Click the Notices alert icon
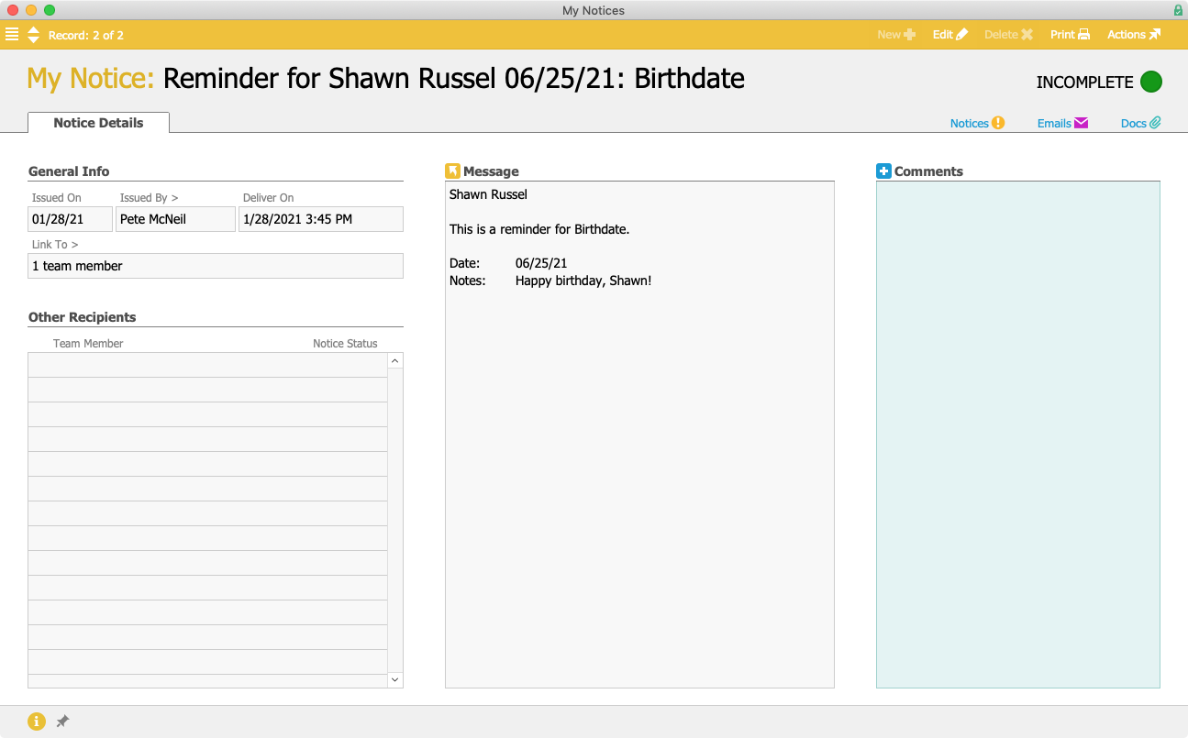Viewport: 1188px width, 738px height. 1000,122
